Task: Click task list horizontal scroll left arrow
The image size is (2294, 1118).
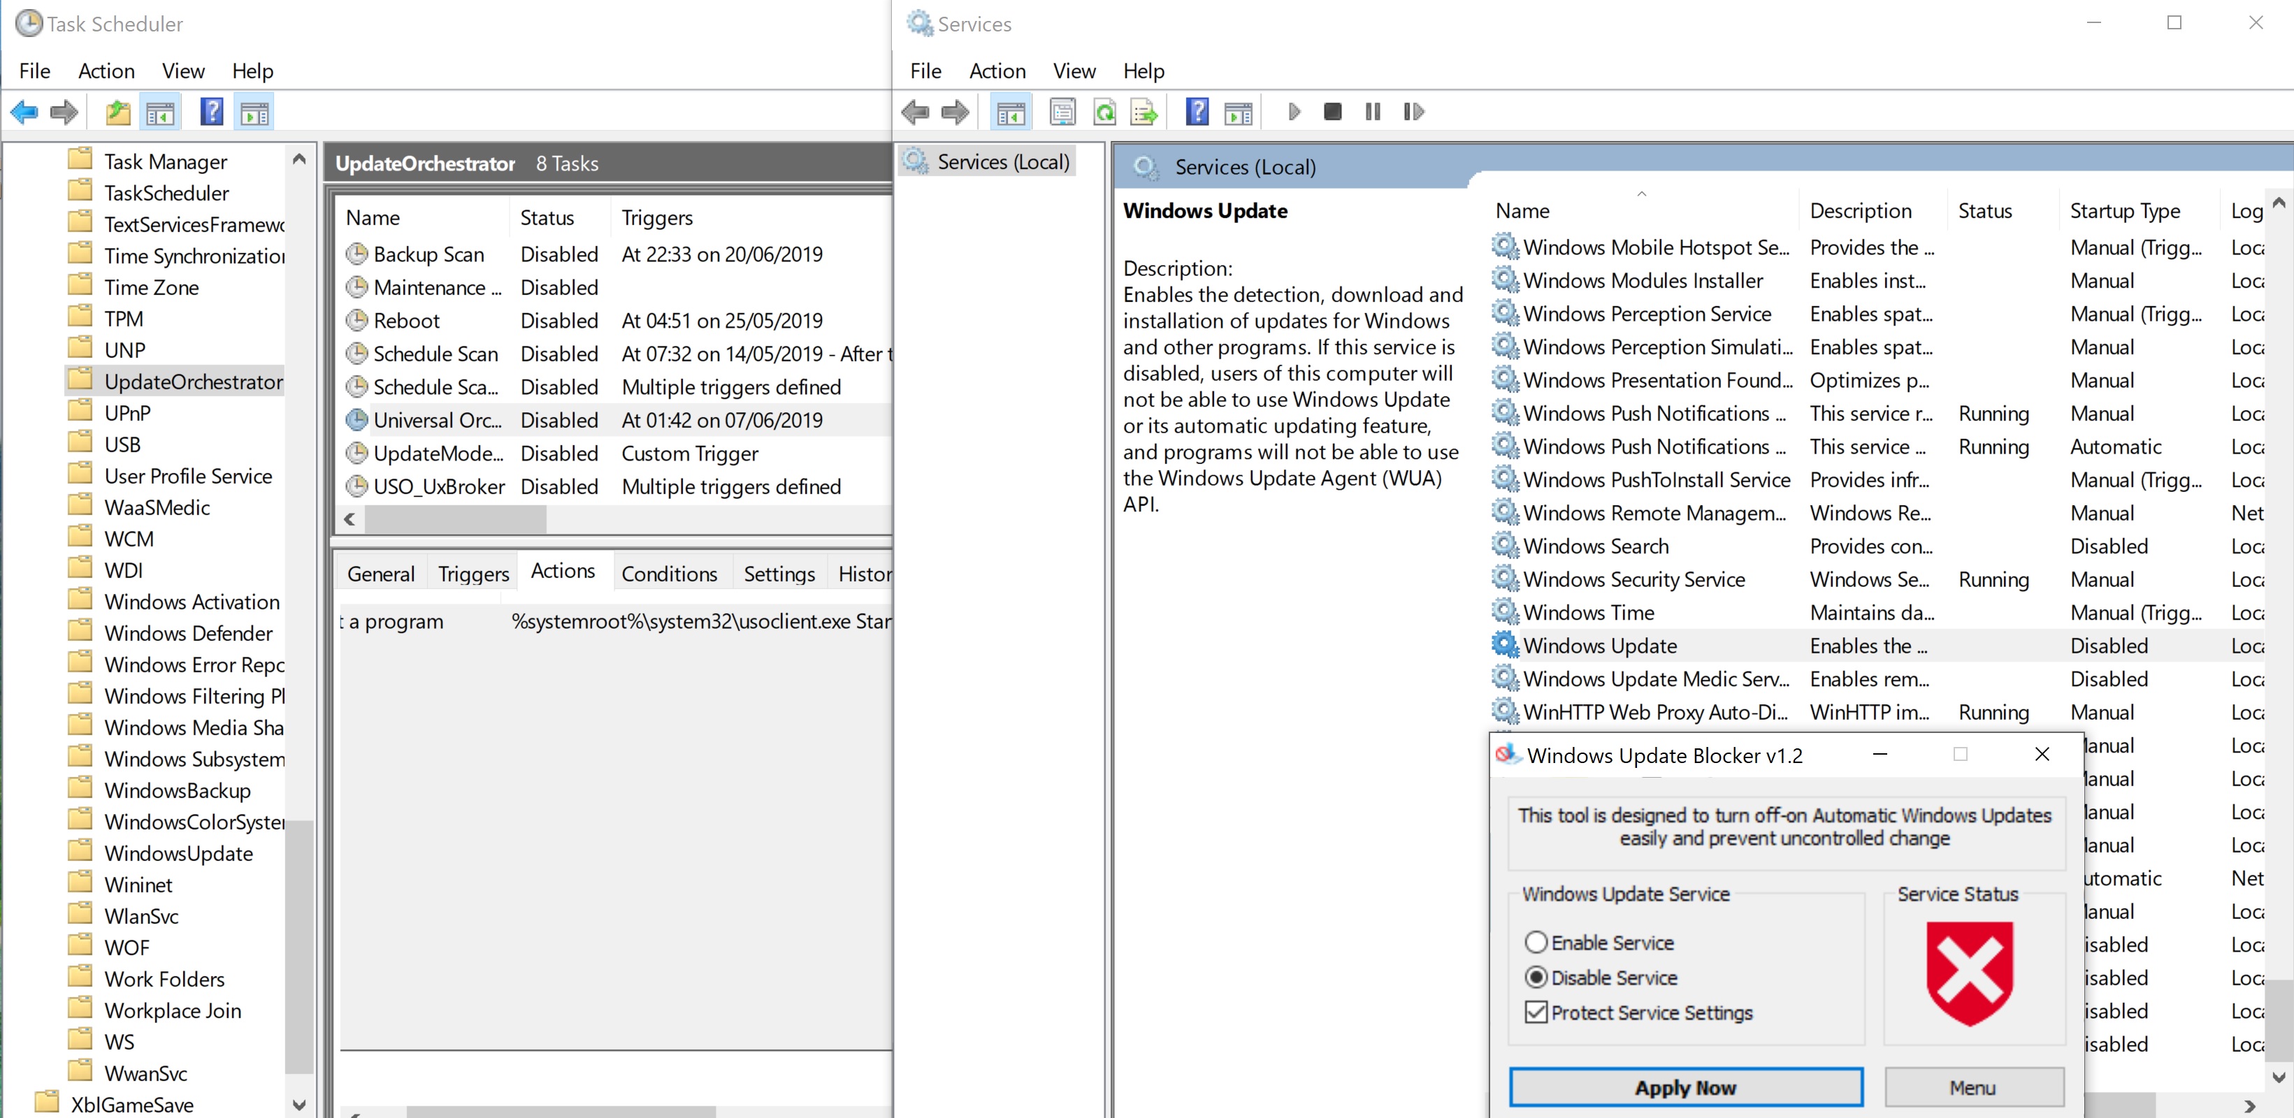Action: (350, 519)
